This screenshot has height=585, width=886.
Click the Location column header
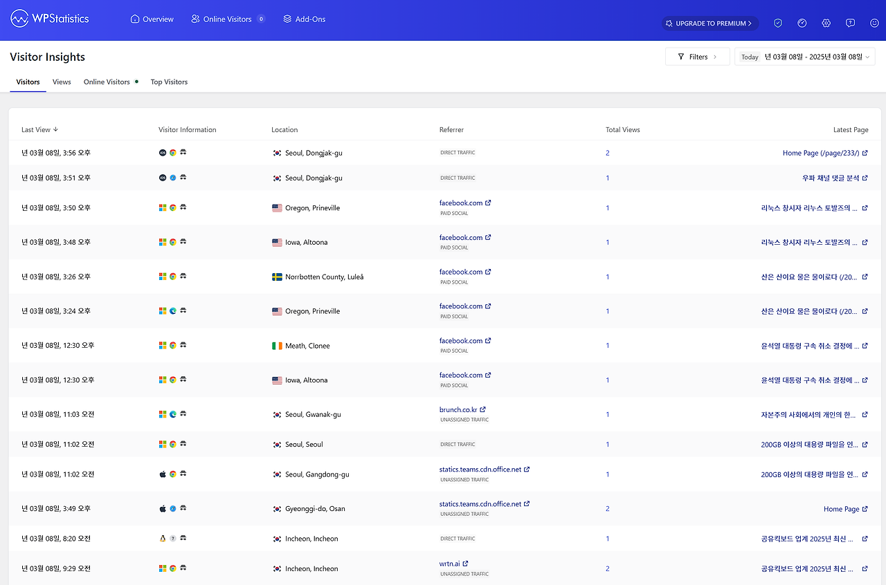coord(284,129)
